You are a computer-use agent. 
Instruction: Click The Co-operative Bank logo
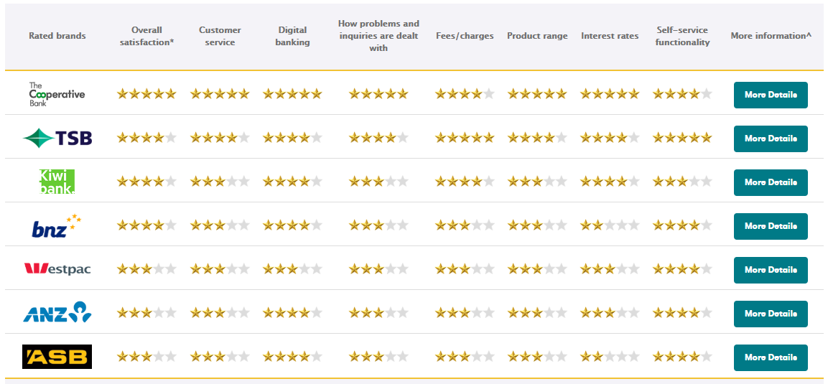pos(57,95)
